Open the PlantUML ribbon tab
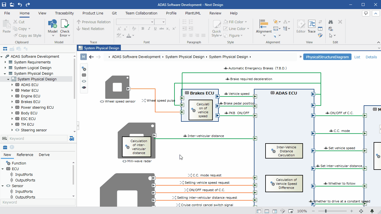 coord(193,13)
